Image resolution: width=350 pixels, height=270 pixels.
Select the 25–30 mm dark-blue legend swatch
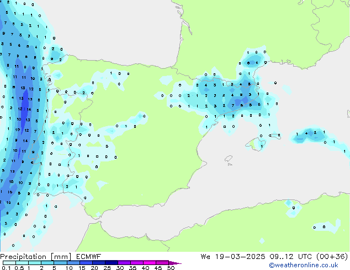point(113,263)
